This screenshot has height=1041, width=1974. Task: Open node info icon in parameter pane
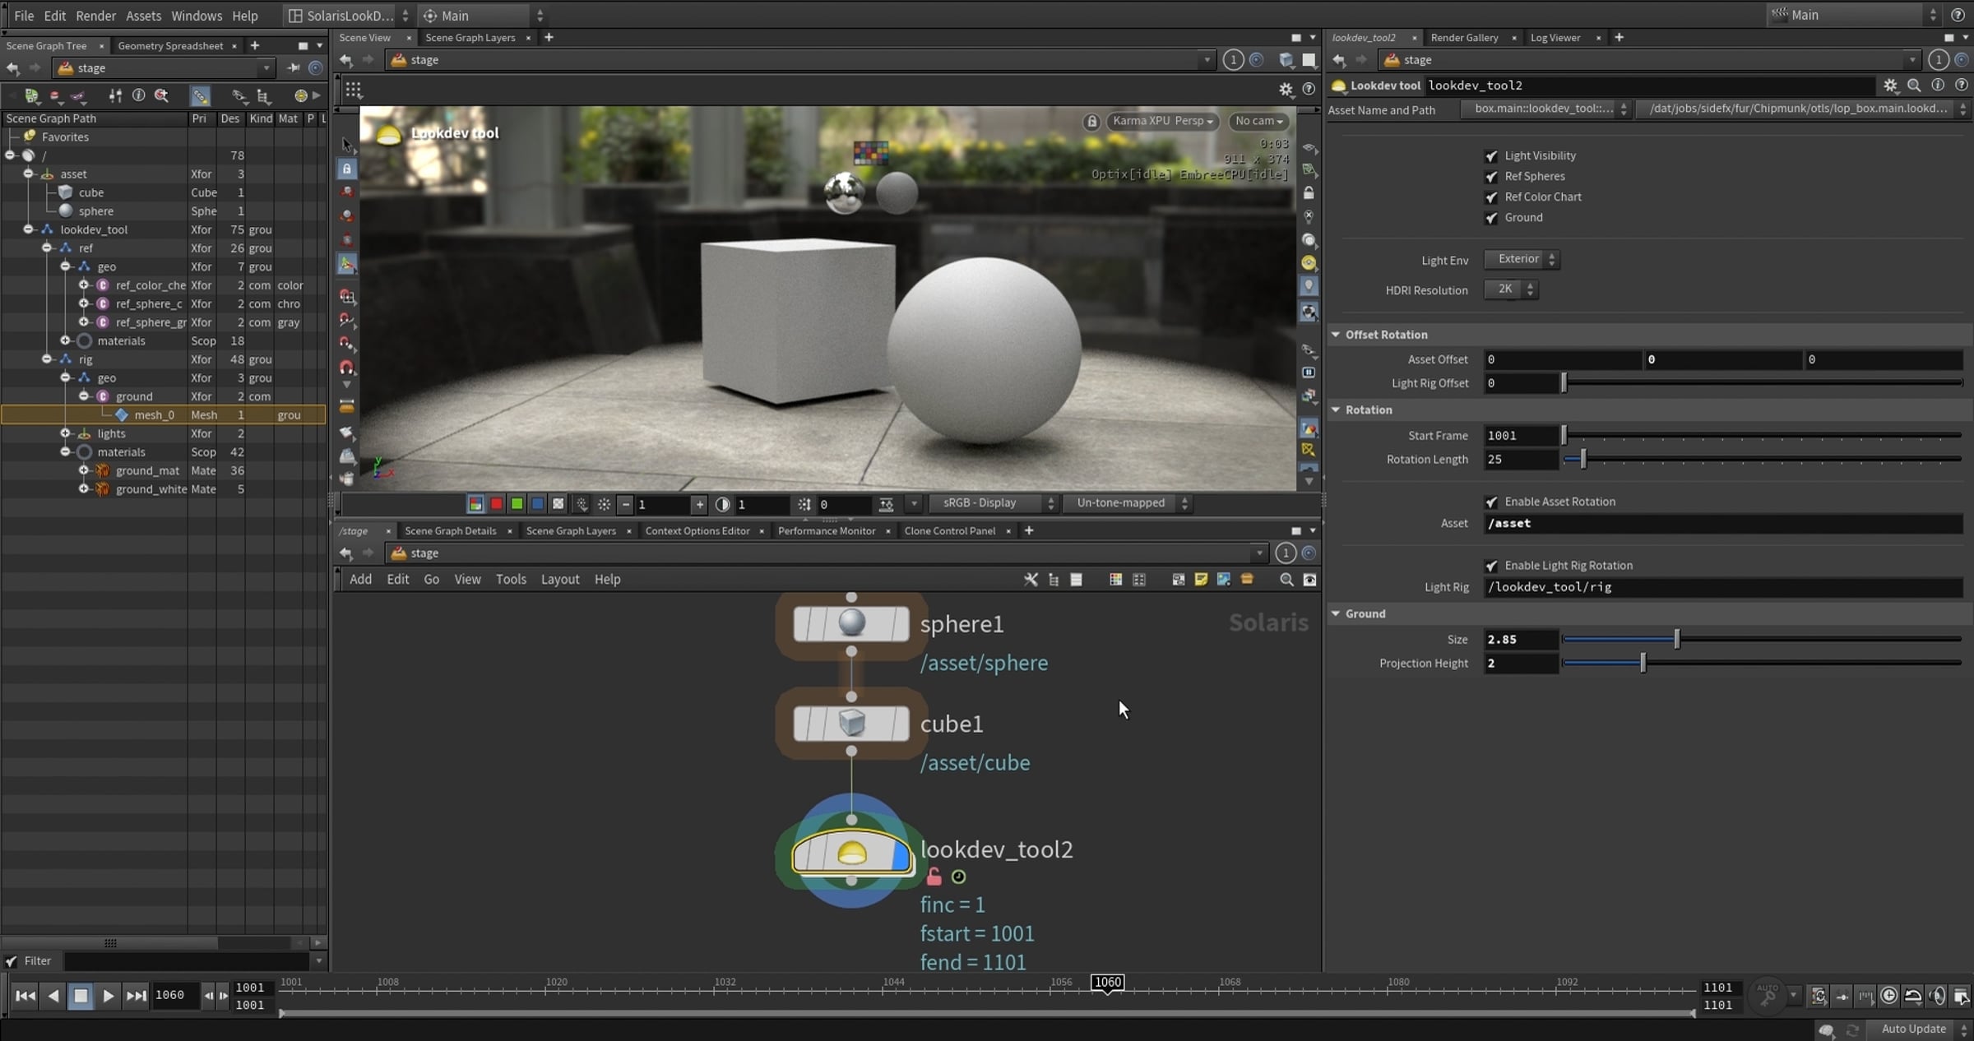pos(1938,86)
